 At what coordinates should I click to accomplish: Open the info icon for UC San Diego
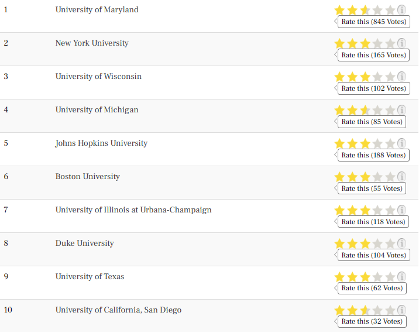tap(401, 310)
